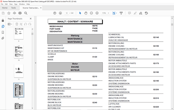Viewport: 174px width, 110px height.
Task: Open the Edit menu
Action: [6, 4]
